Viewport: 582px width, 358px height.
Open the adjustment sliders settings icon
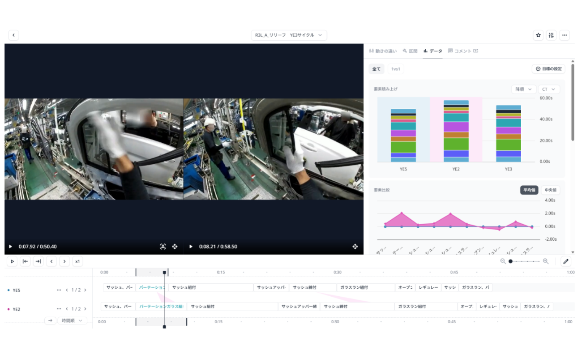click(552, 35)
